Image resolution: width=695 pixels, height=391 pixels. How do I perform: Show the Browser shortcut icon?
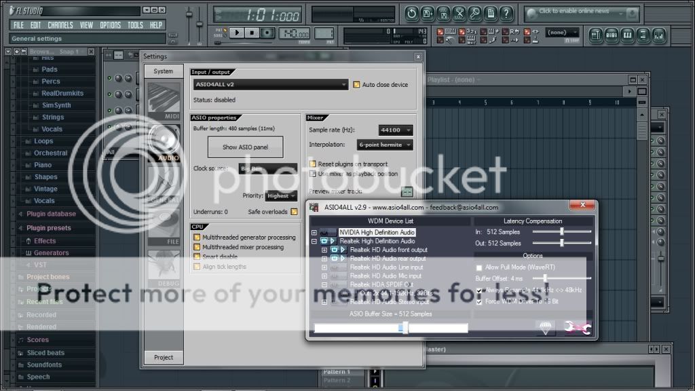click(643, 35)
